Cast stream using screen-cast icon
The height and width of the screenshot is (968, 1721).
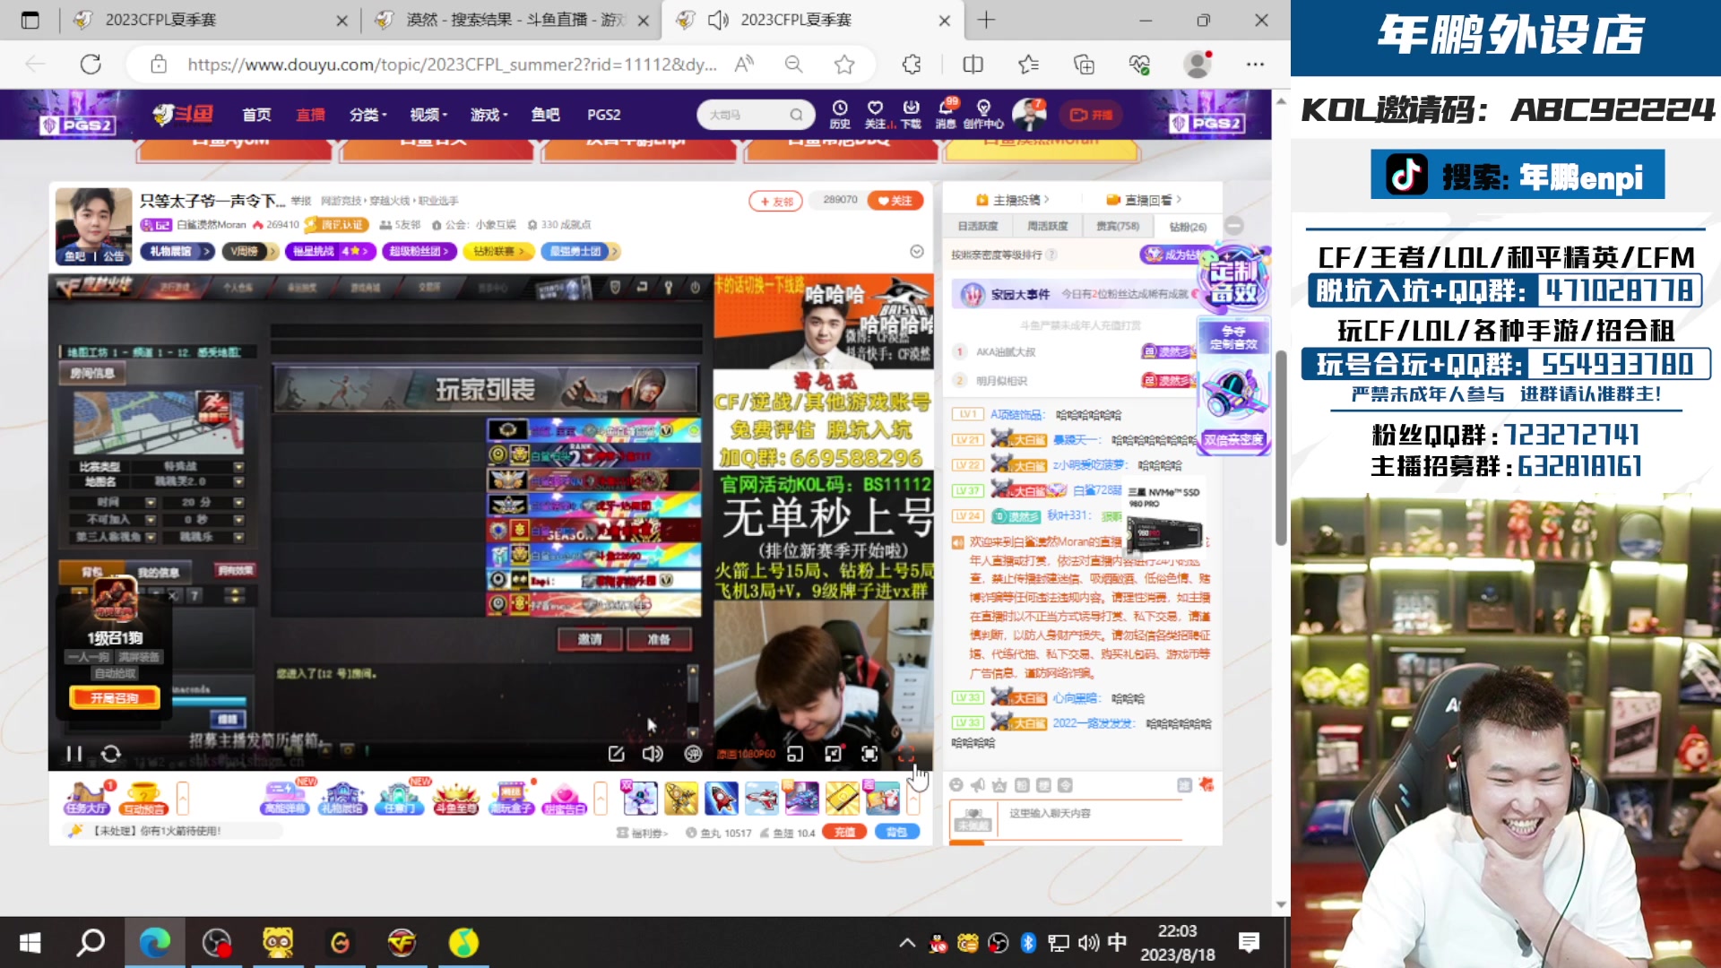pos(795,754)
